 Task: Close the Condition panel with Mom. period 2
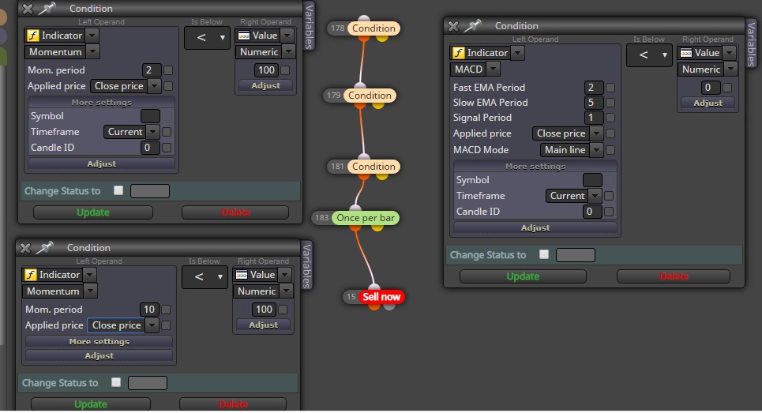tap(28, 9)
